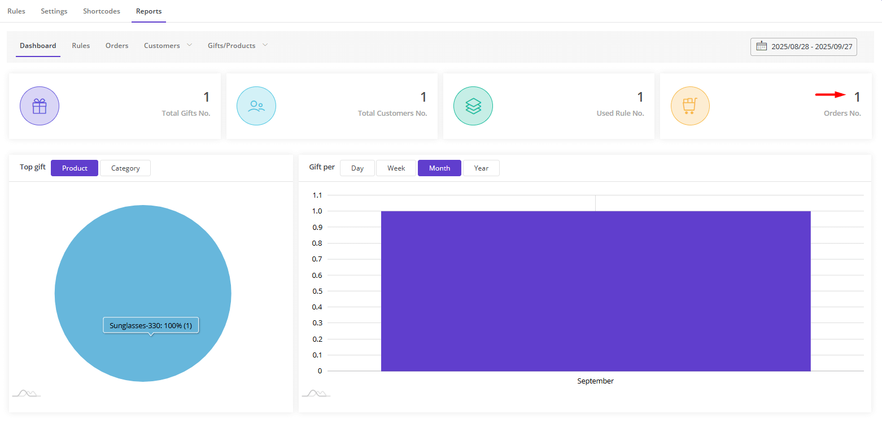Click the green layers rule icon

(473, 106)
